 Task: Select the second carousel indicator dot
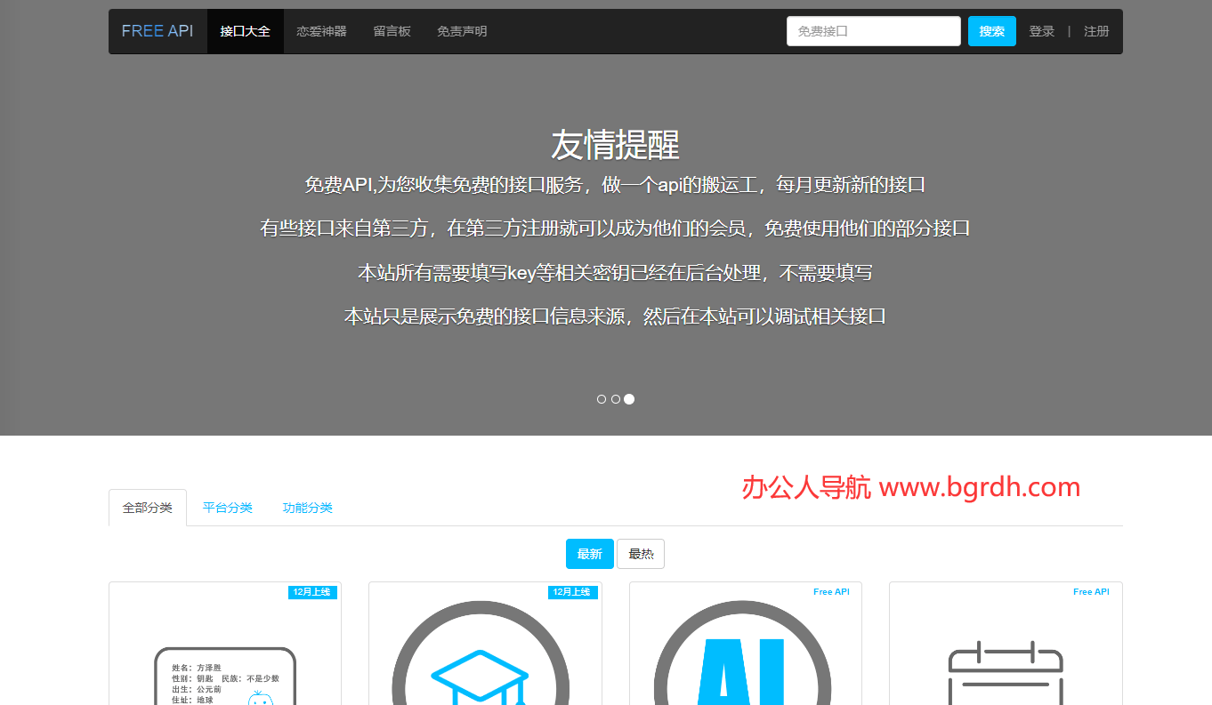coord(616,399)
